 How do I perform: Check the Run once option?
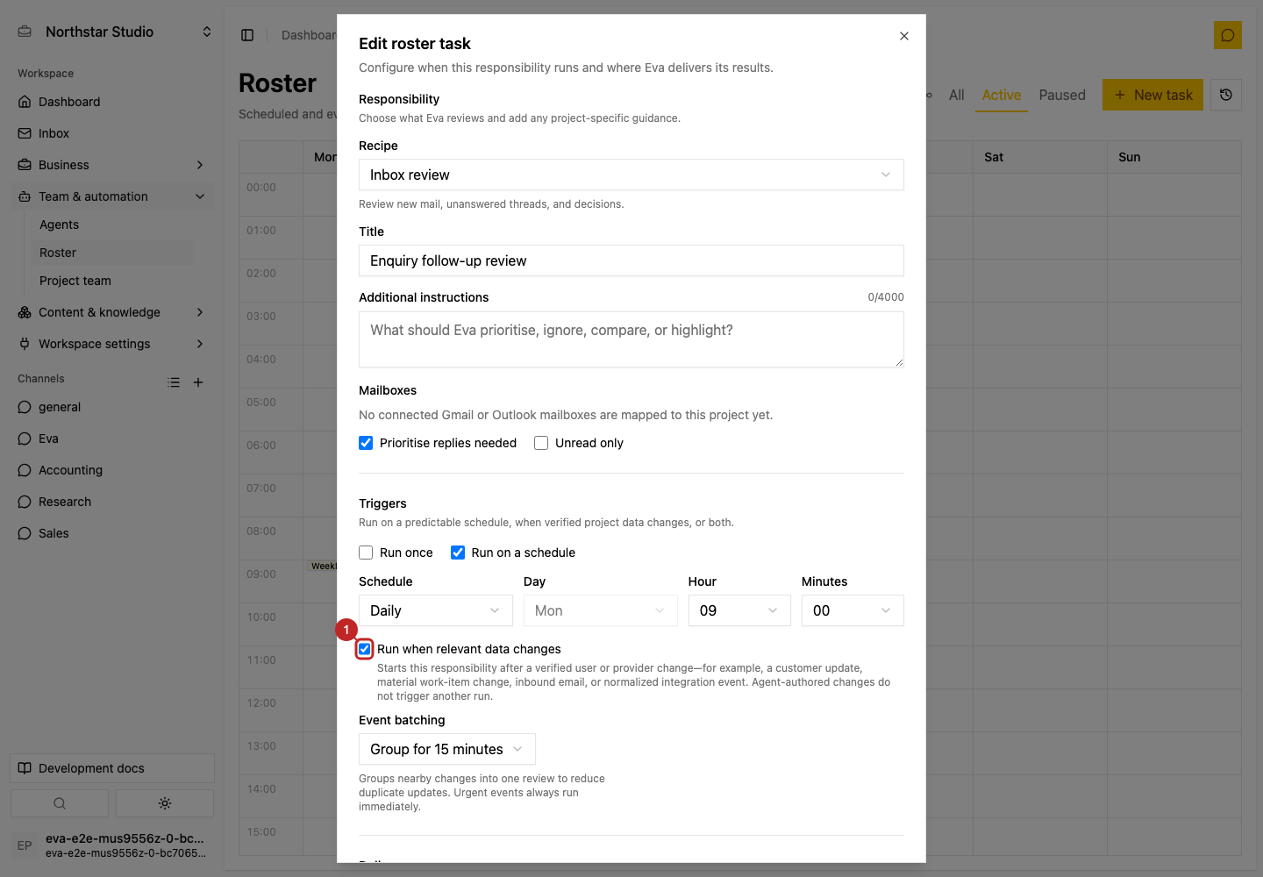pyautogui.click(x=366, y=553)
